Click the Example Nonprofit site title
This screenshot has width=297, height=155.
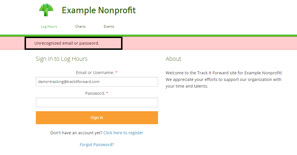(x=99, y=10)
